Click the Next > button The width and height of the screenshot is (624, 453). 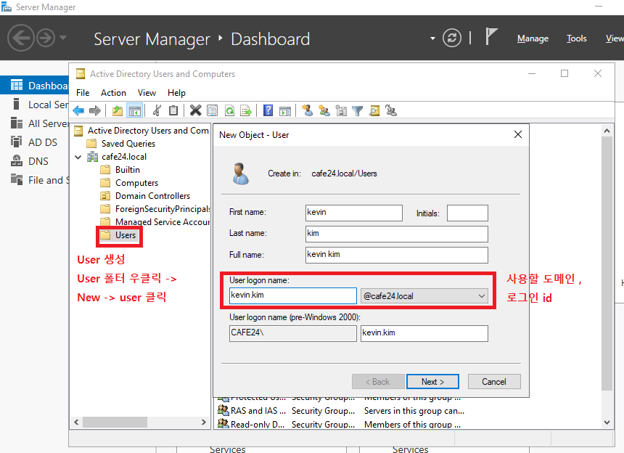pos(432,381)
